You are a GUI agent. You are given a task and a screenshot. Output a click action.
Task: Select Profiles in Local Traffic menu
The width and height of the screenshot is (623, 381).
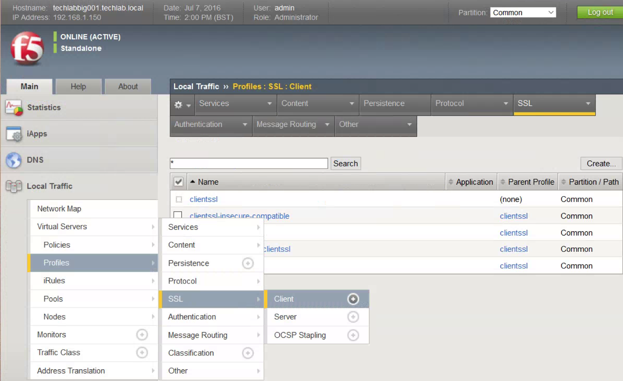[94, 263]
